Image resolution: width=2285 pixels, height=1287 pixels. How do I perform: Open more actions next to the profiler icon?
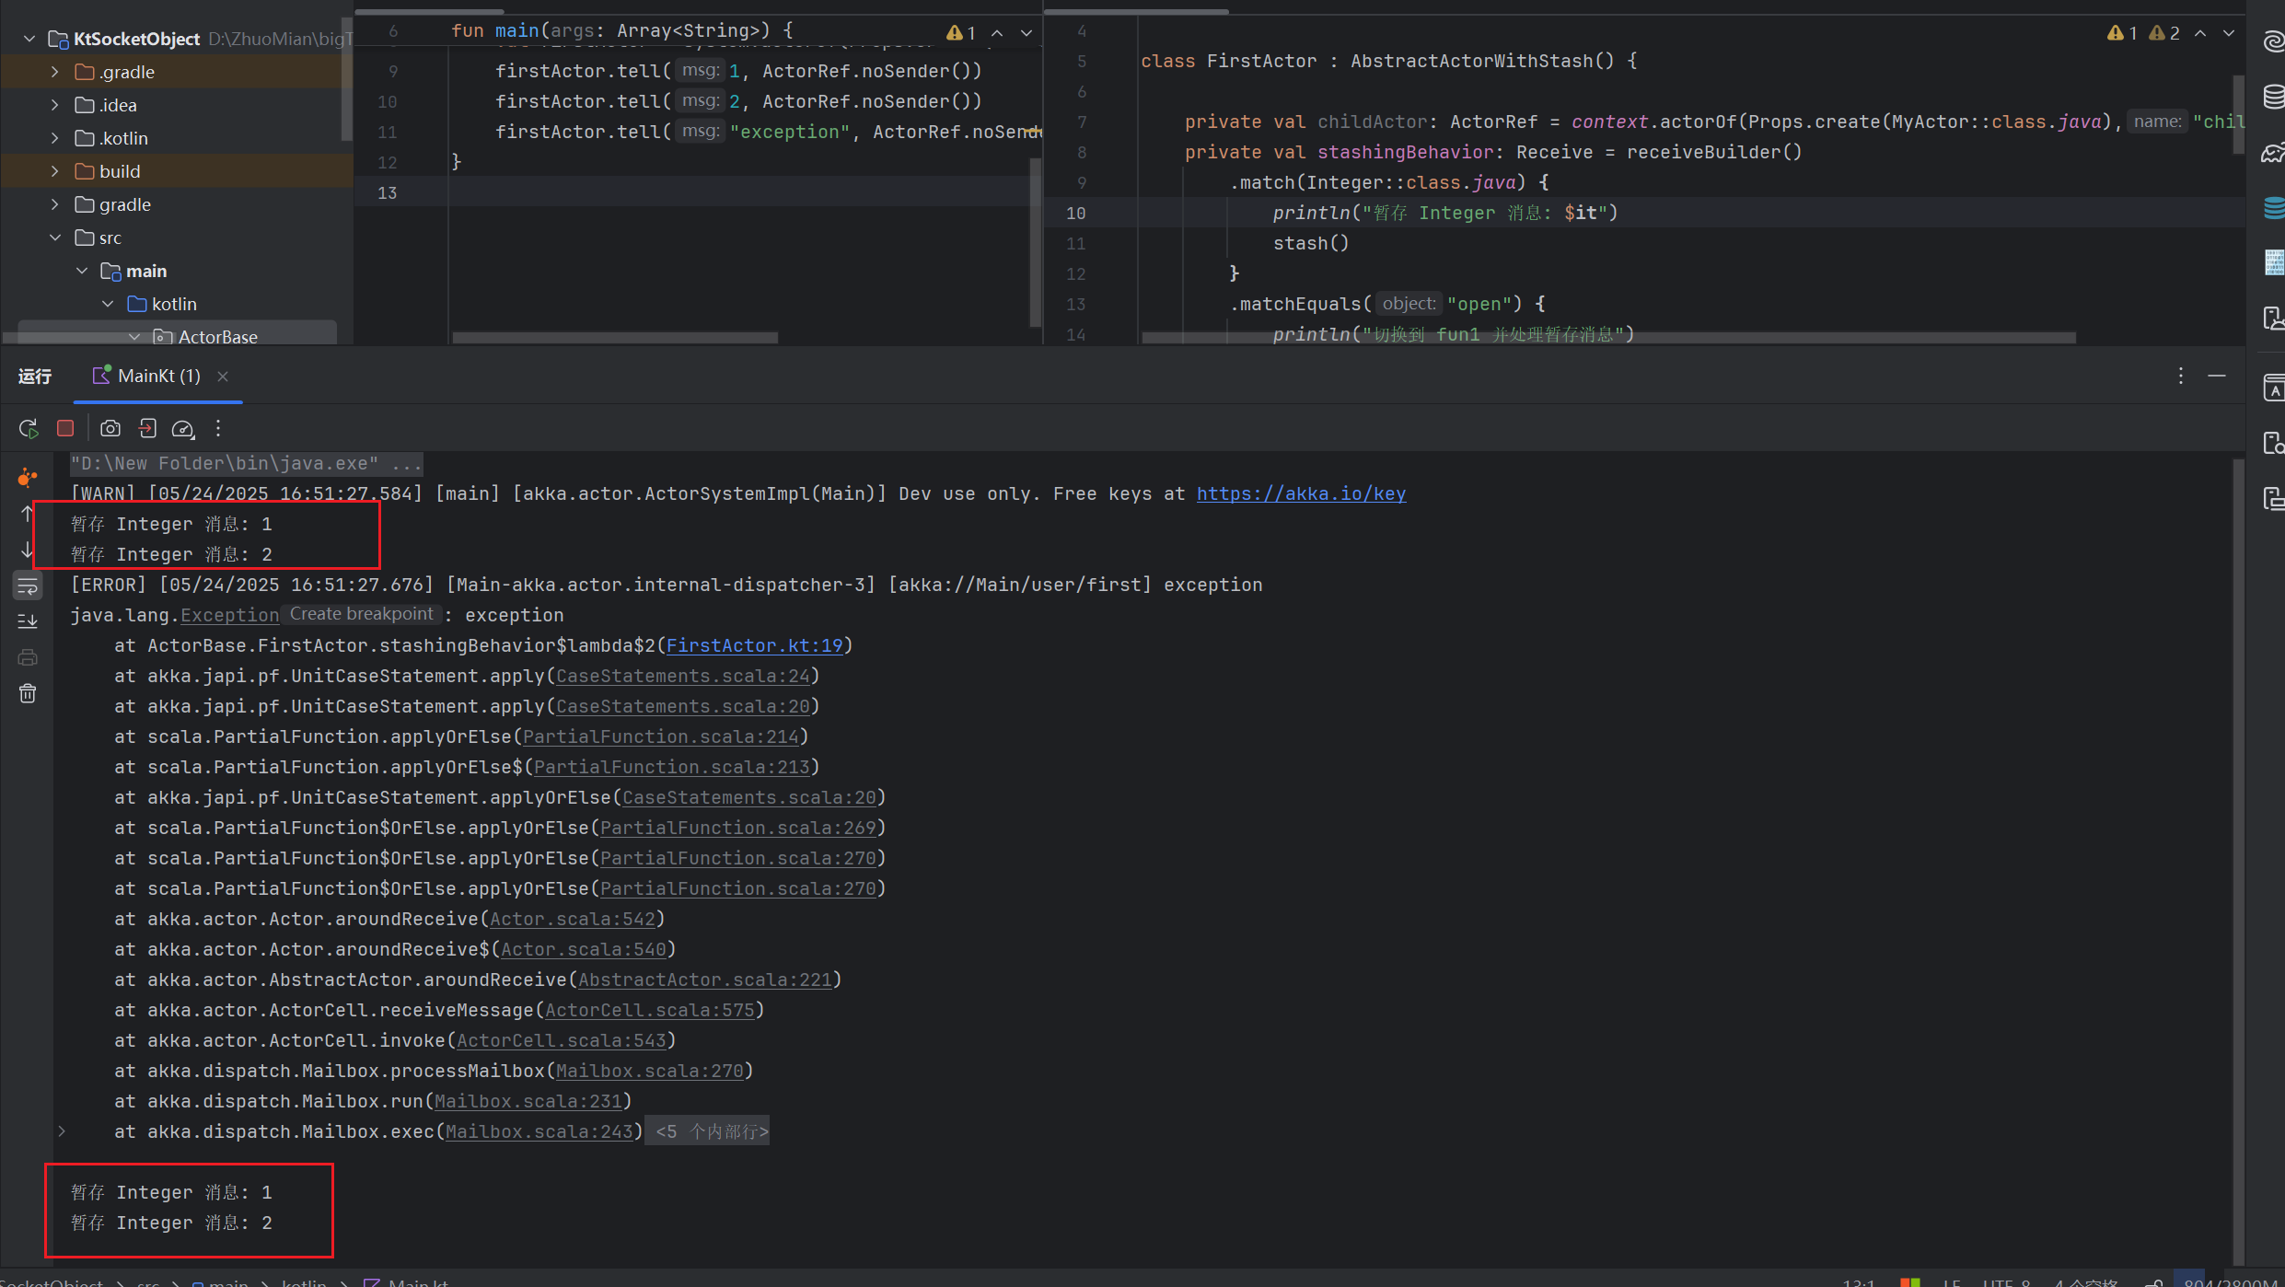(218, 428)
